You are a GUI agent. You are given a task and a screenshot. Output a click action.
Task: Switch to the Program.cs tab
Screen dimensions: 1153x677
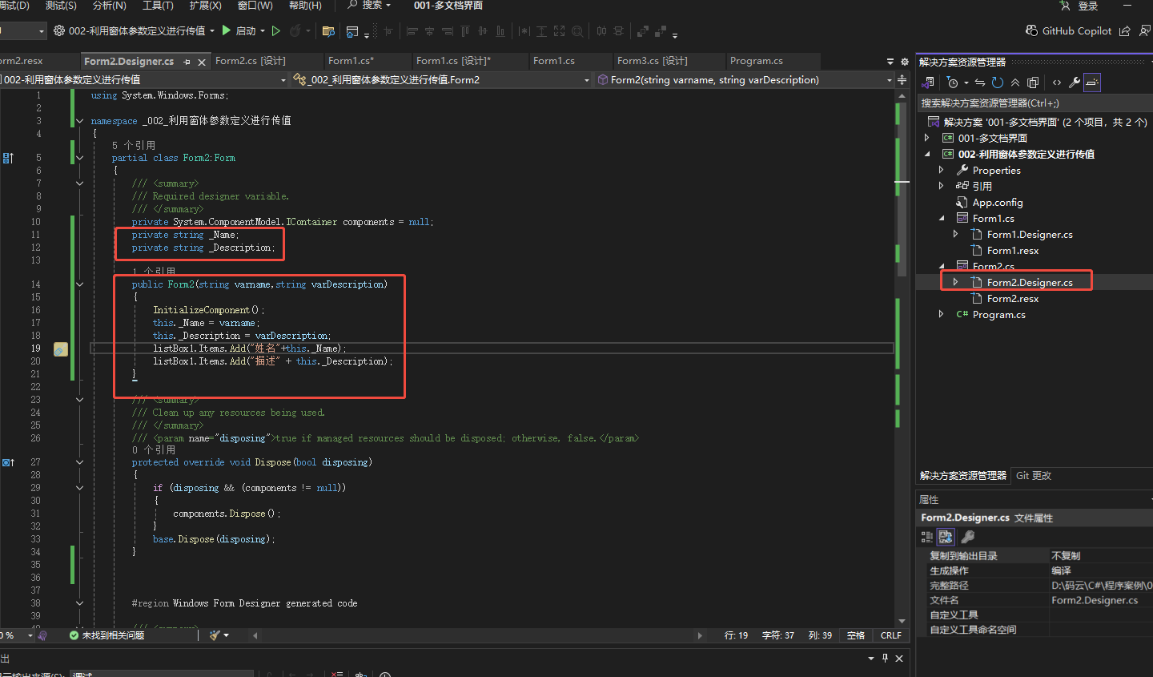tap(756, 61)
